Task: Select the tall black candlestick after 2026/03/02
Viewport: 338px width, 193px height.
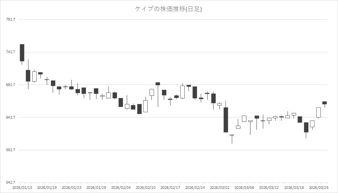Action: 226,120
